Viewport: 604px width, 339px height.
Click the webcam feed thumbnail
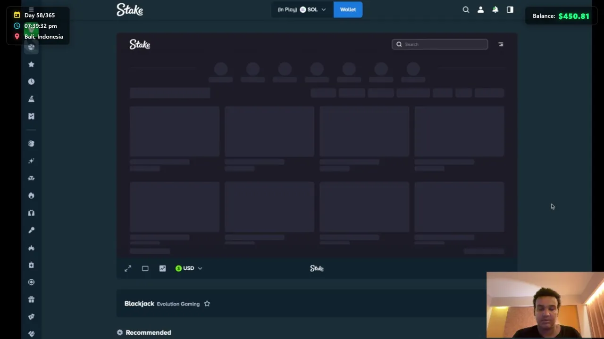click(x=545, y=305)
